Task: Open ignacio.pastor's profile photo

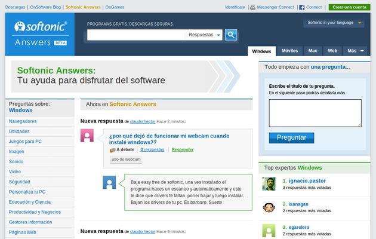Action: click(269, 184)
